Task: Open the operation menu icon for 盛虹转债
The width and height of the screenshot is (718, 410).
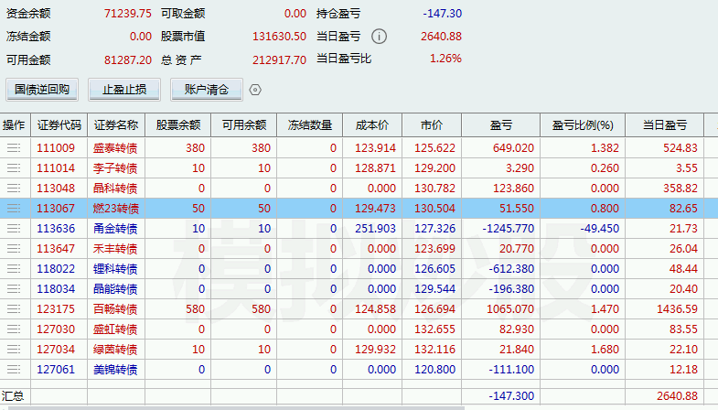Action: click(14, 329)
